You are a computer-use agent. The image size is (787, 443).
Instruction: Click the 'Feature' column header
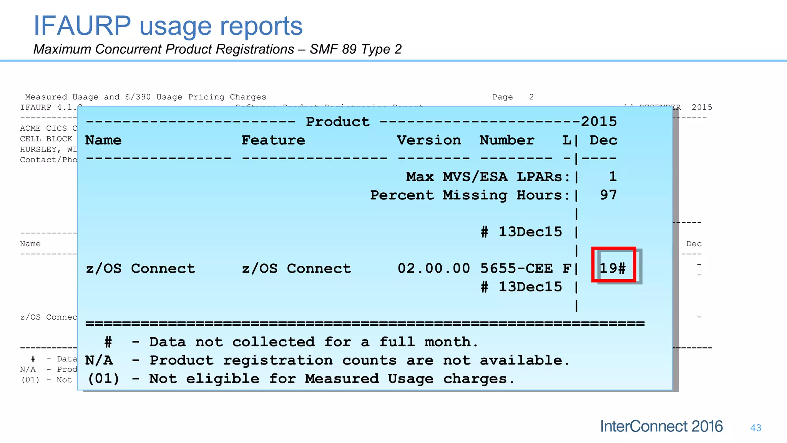point(273,140)
